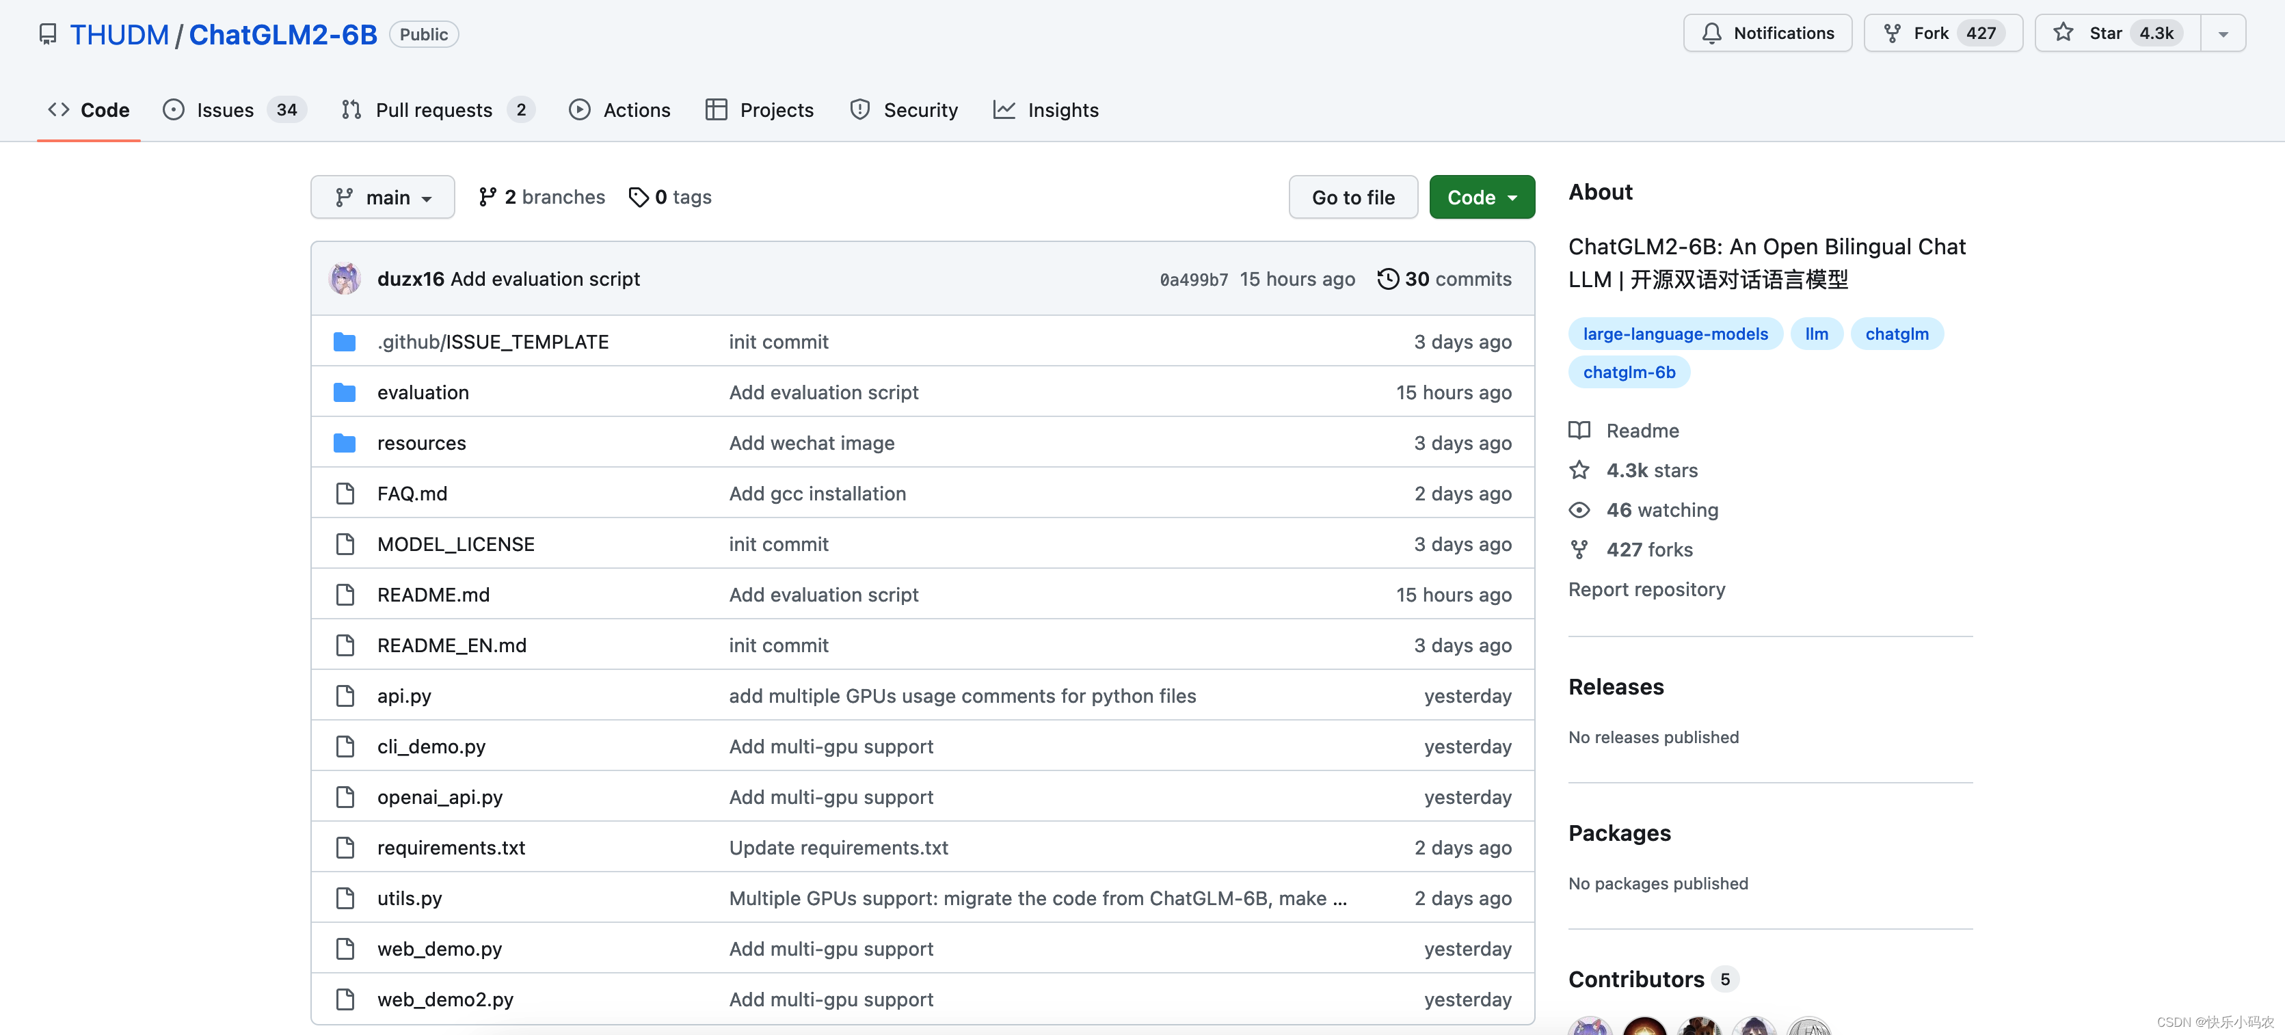Click the llm topic tag
Viewport: 2285px width, 1035px height.
pos(1816,334)
